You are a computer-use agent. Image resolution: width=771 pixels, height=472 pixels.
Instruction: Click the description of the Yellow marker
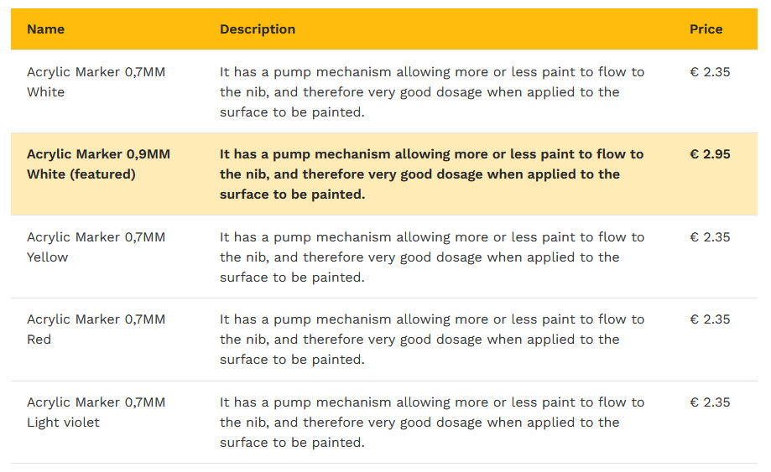(x=431, y=257)
